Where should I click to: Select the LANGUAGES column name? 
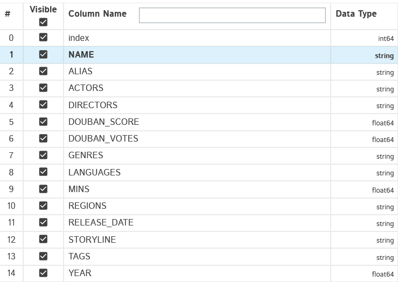[94, 172]
